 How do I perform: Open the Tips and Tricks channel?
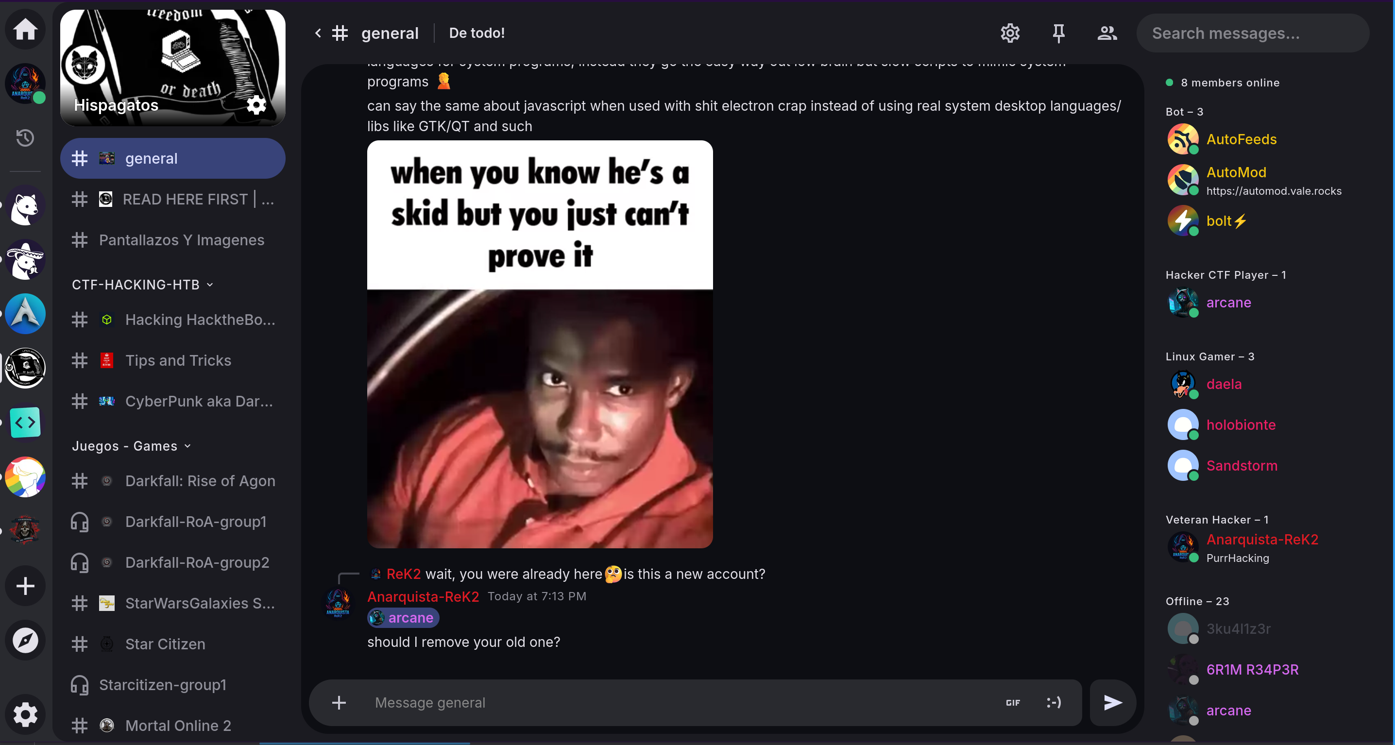[173, 360]
